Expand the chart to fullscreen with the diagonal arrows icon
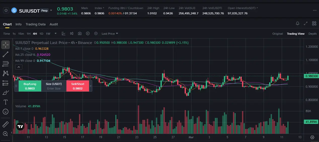Viewport: 319px width, 142px height. pyautogui.click(x=306, y=24)
